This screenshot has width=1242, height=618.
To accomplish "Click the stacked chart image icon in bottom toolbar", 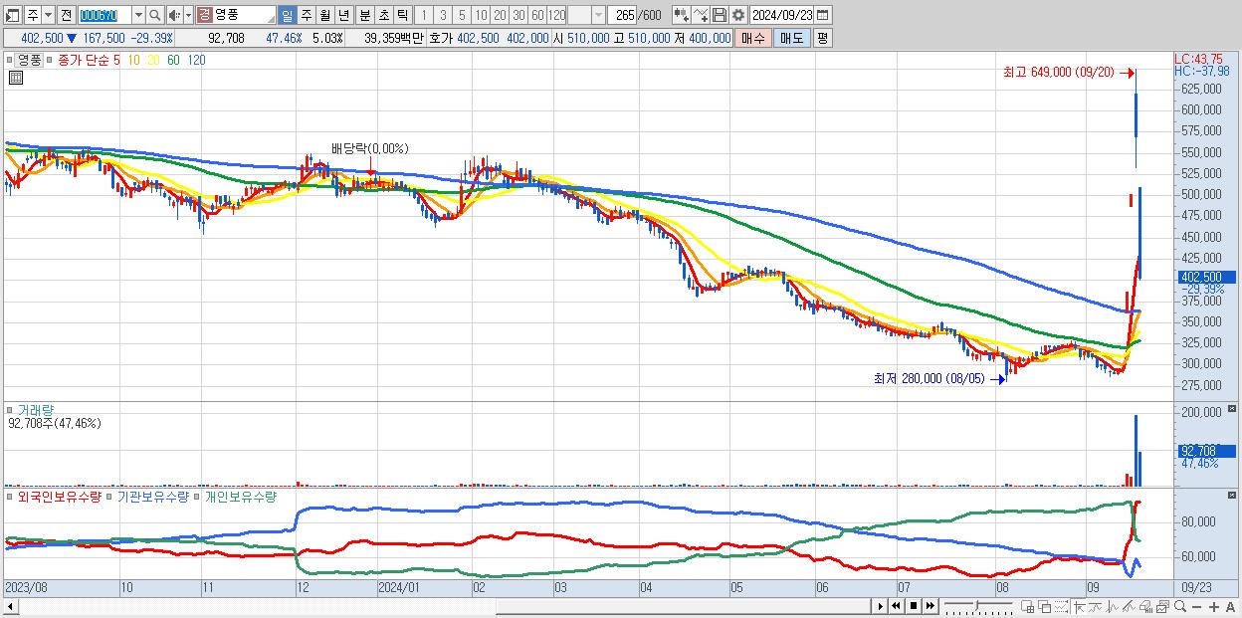I will click(1162, 606).
